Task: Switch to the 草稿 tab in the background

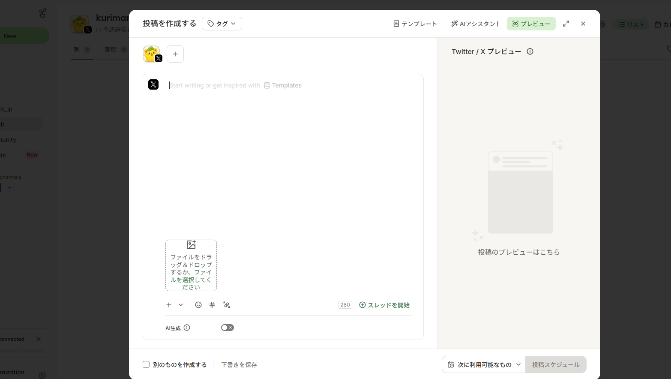Action: point(116,50)
